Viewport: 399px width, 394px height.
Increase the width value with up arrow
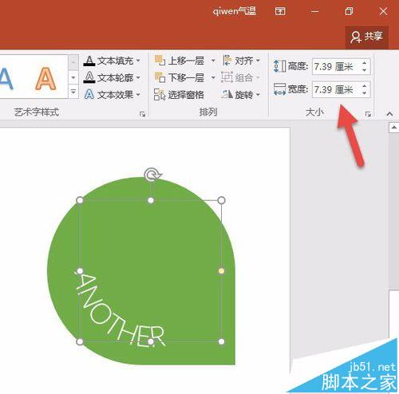point(365,86)
